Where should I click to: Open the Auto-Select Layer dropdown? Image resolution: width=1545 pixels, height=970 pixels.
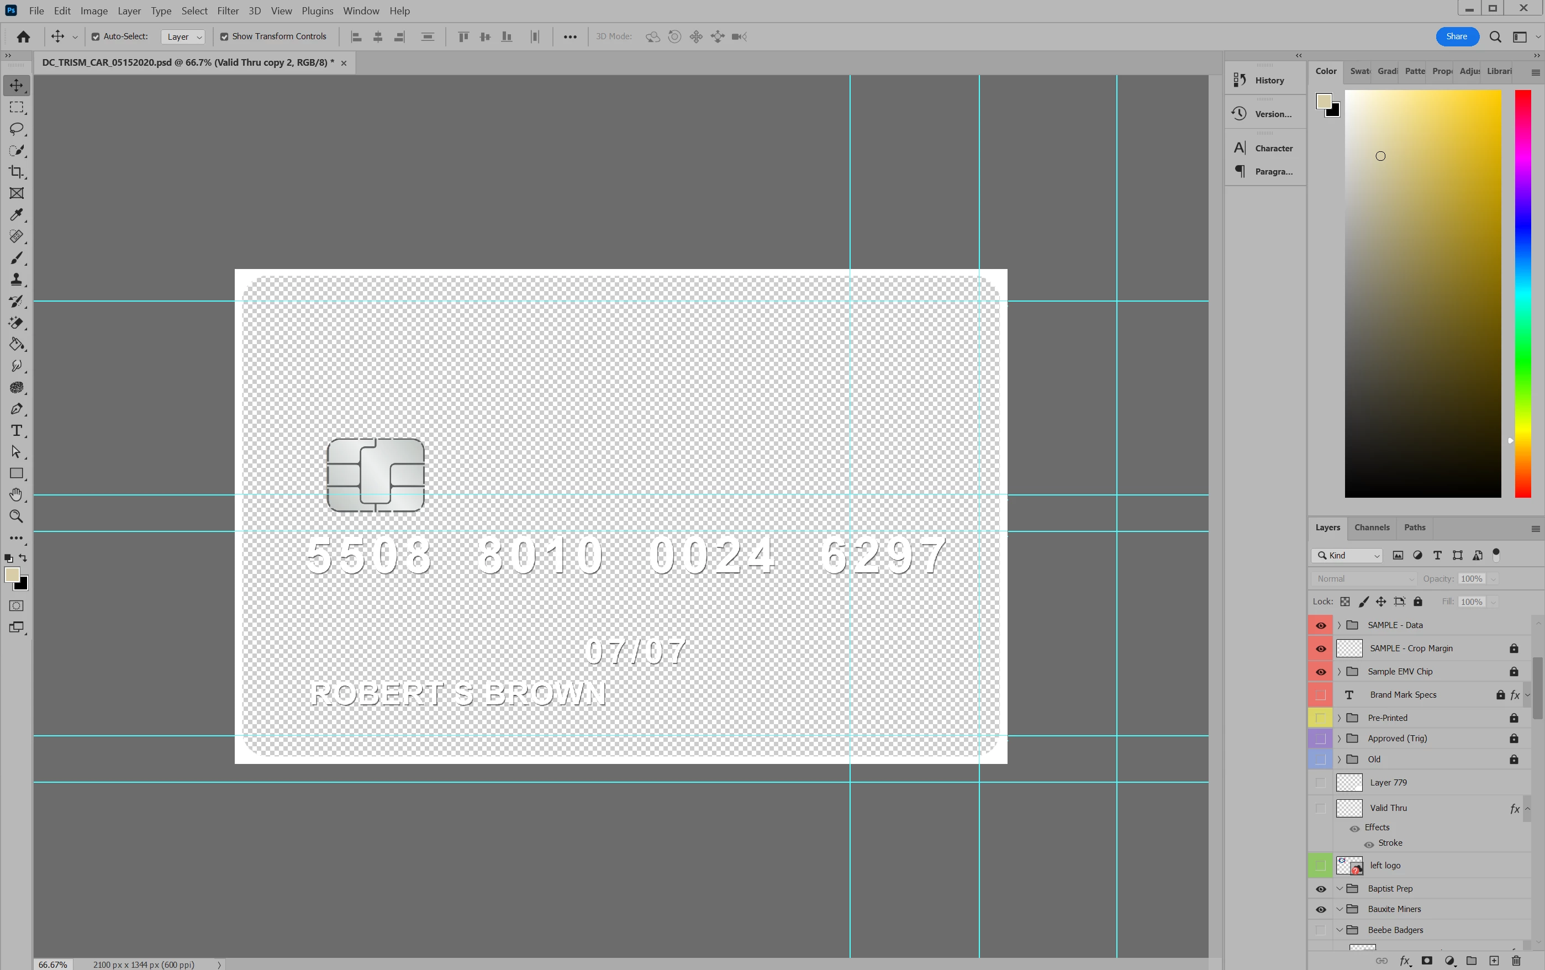[183, 37]
